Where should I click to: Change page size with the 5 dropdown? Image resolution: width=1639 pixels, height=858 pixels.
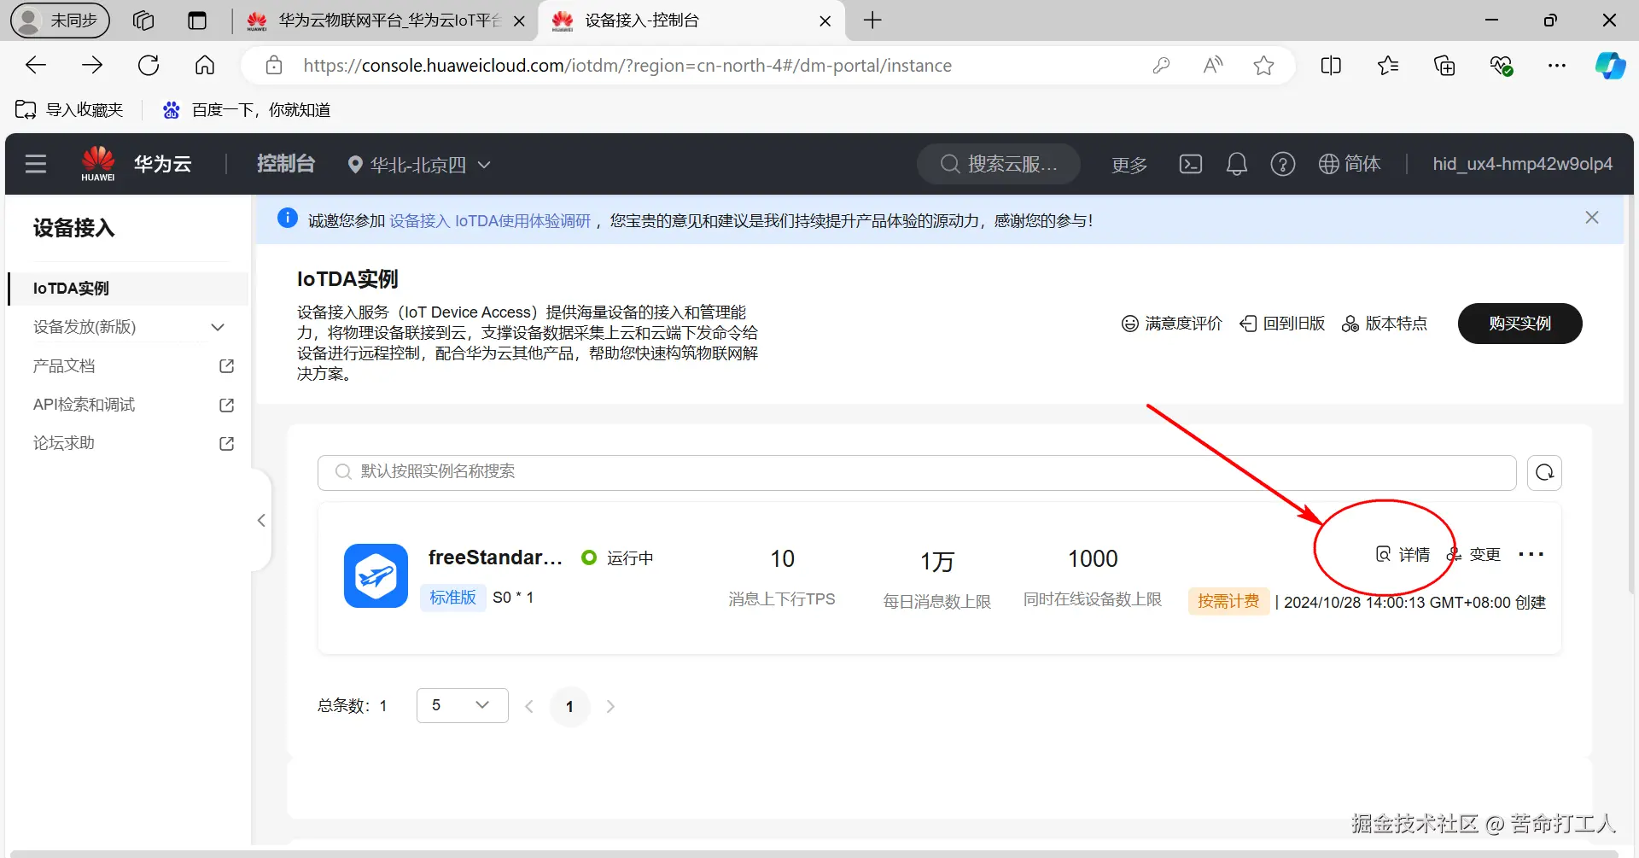tap(461, 705)
